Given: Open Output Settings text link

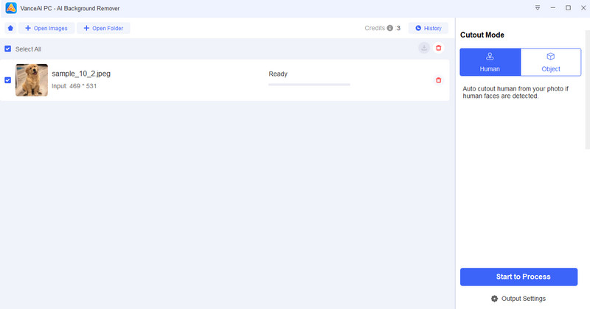Looking at the screenshot, I should click(524, 299).
